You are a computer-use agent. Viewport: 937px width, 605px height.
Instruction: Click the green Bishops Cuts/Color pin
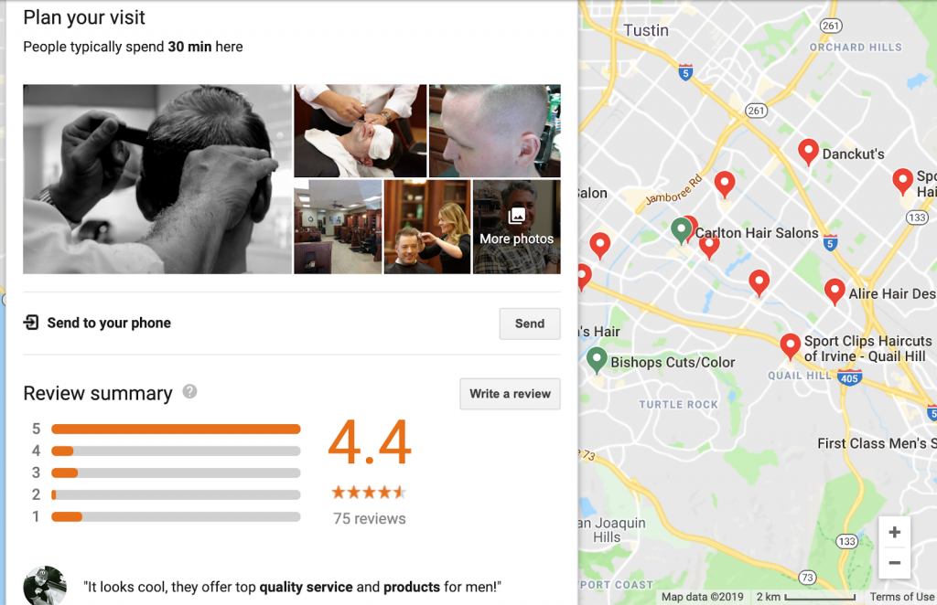click(597, 360)
